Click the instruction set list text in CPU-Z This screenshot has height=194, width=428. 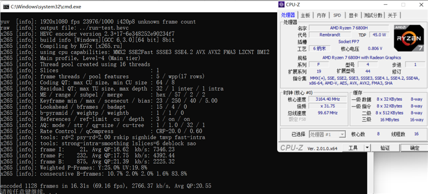tap(364, 81)
